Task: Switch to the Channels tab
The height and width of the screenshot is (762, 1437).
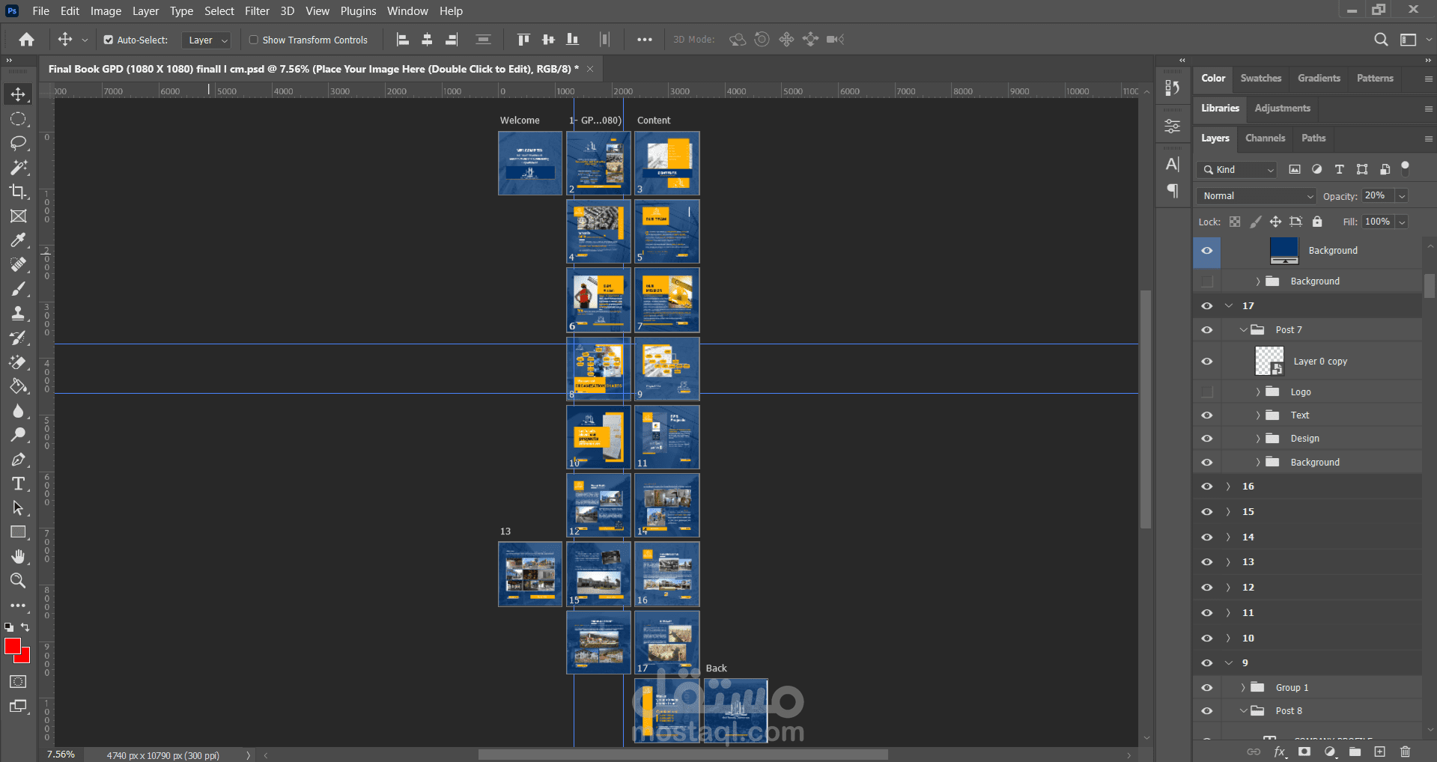Action: click(x=1265, y=138)
